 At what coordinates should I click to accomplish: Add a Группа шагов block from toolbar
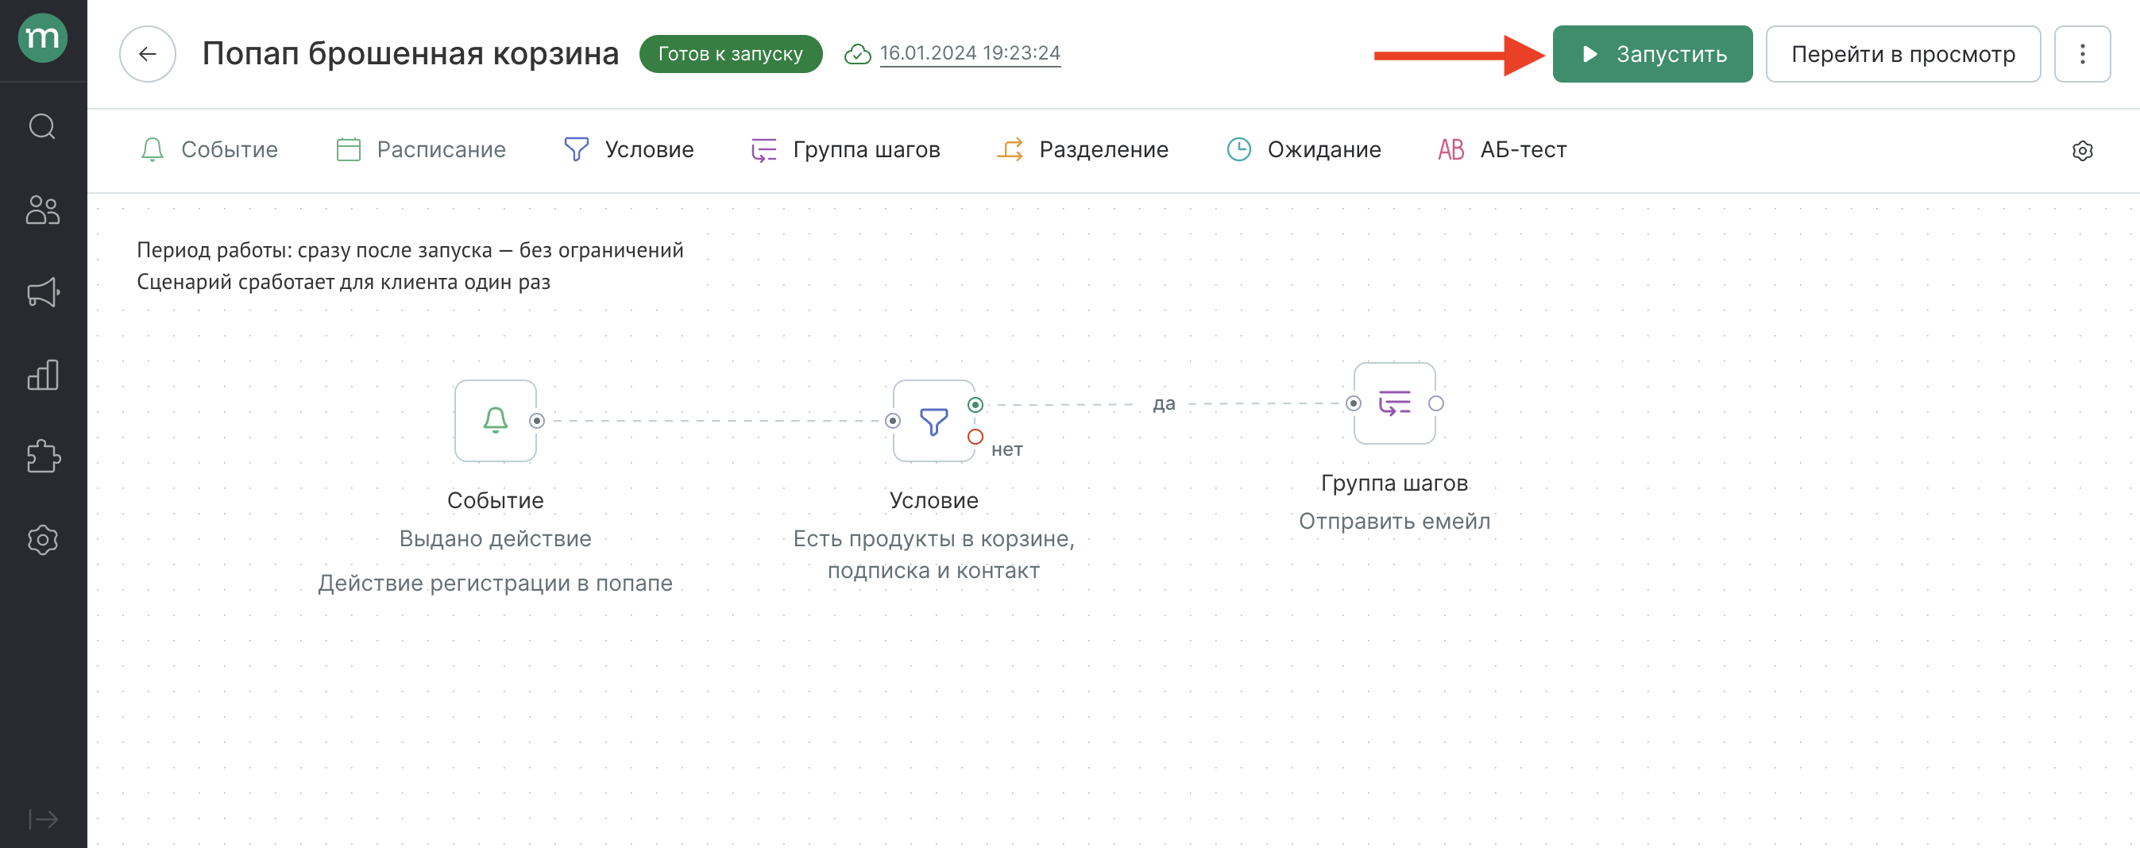845,149
